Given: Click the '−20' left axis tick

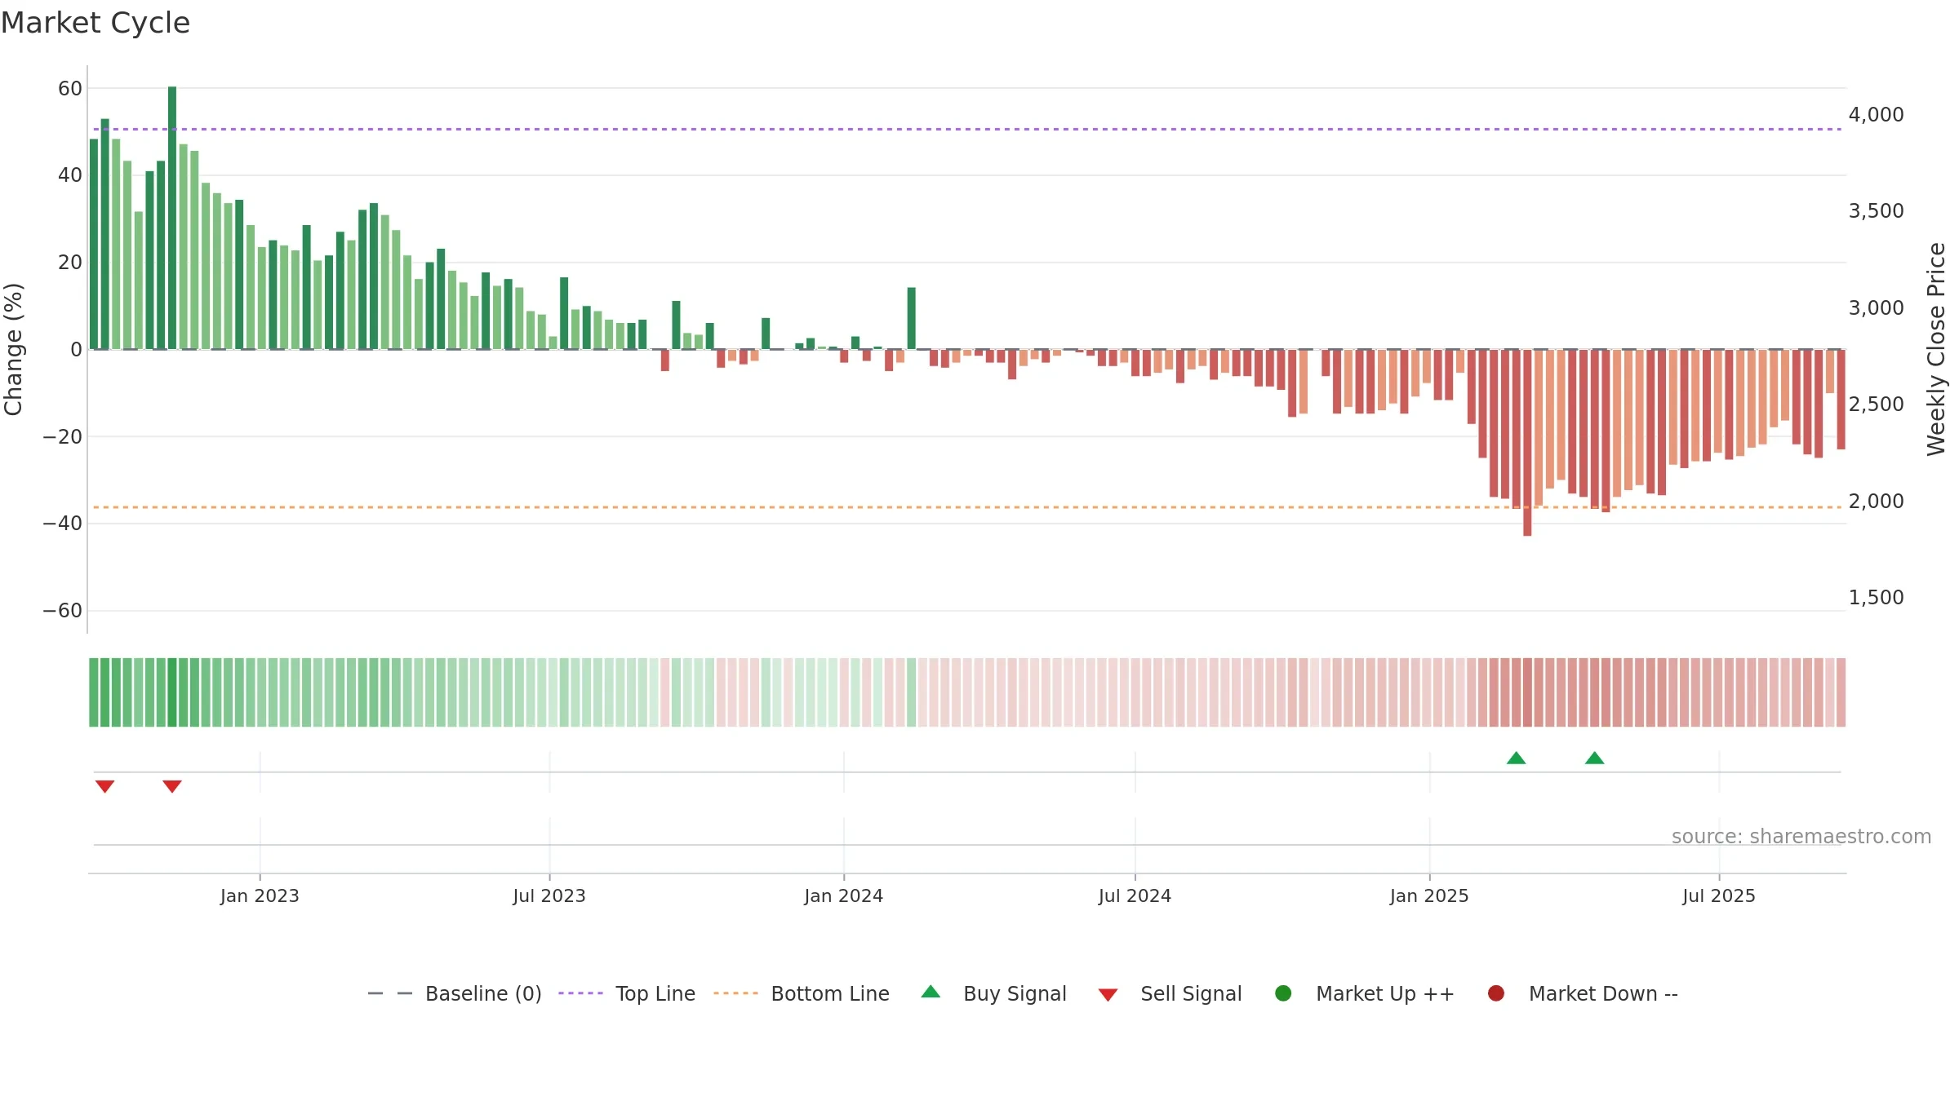Looking at the screenshot, I should click(x=63, y=436).
